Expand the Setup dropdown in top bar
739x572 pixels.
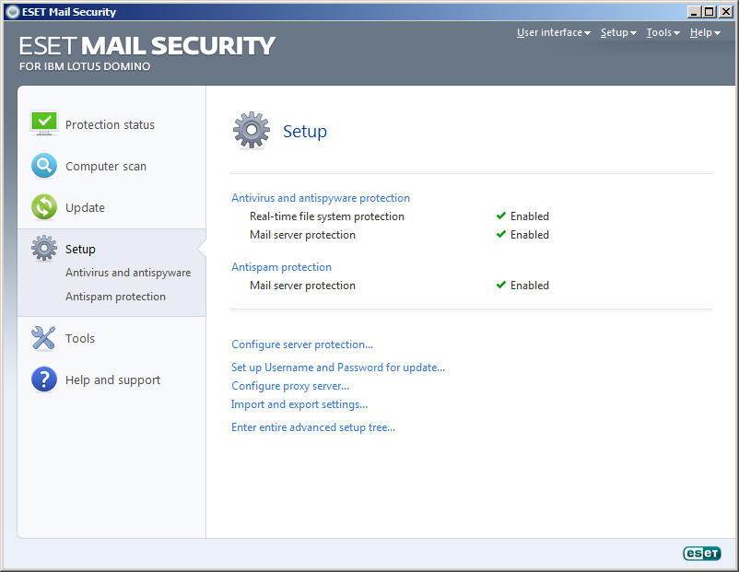coord(618,32)
